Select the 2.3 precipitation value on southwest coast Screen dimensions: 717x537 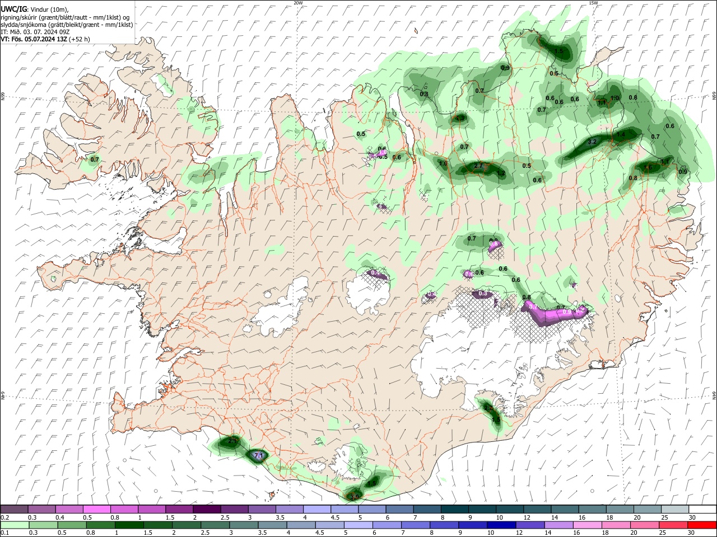coord(233,441)
